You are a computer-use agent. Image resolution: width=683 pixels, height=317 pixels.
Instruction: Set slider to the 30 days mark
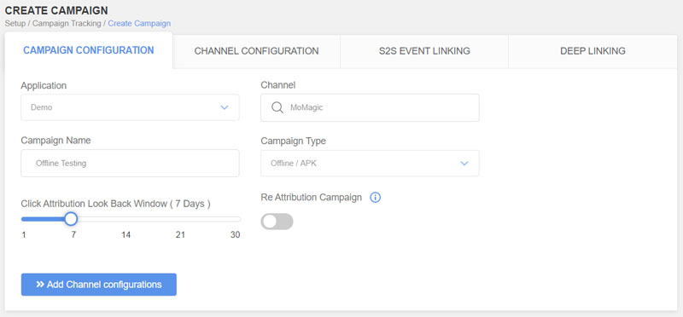pyautogui.click(x=239, y=219)
